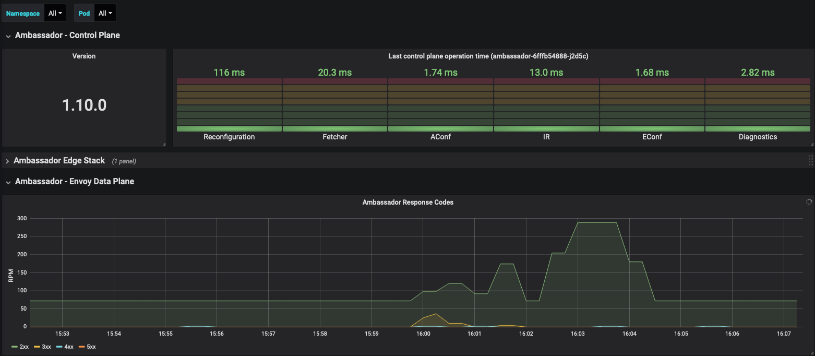
Task: Click the IR gauge label
Action: coord(546,137)
